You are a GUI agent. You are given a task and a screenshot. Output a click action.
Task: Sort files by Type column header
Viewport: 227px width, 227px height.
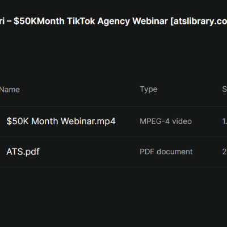(x=149, y=89)
